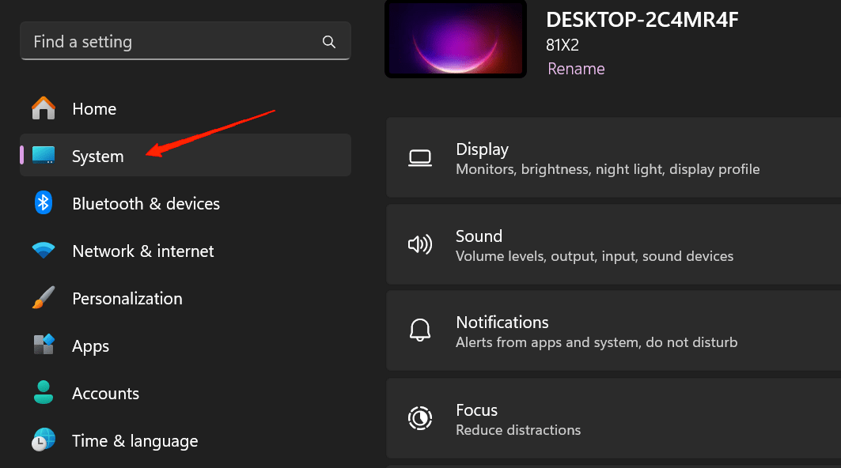The width and height of the screenshot is (841, 468).
Task: Click the Focus timer icon
Action: 419,418
